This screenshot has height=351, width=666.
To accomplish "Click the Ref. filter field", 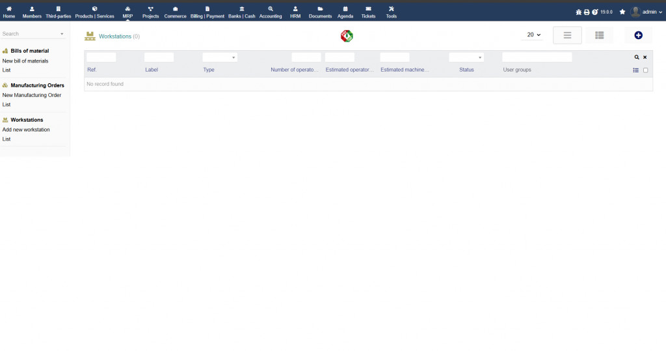I will point(101,57).
